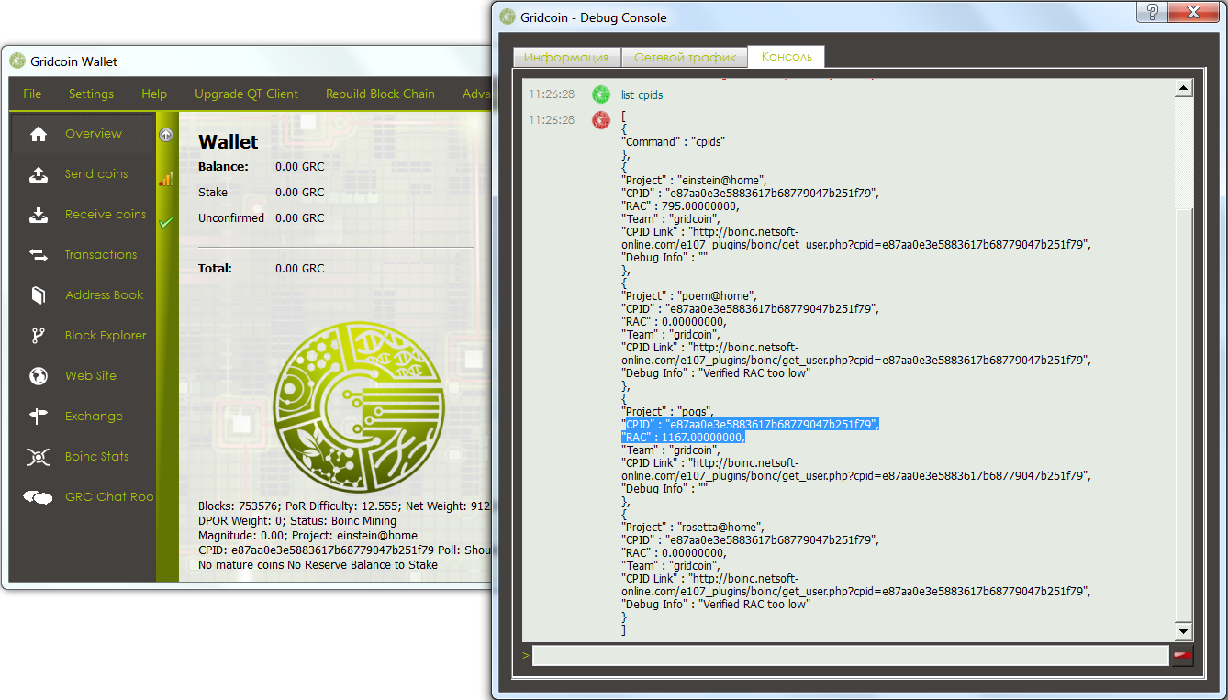Click the green sync checkmark status icon
Image resolution: width=1228 pixels, height=700 pixels.
[166, 222]
